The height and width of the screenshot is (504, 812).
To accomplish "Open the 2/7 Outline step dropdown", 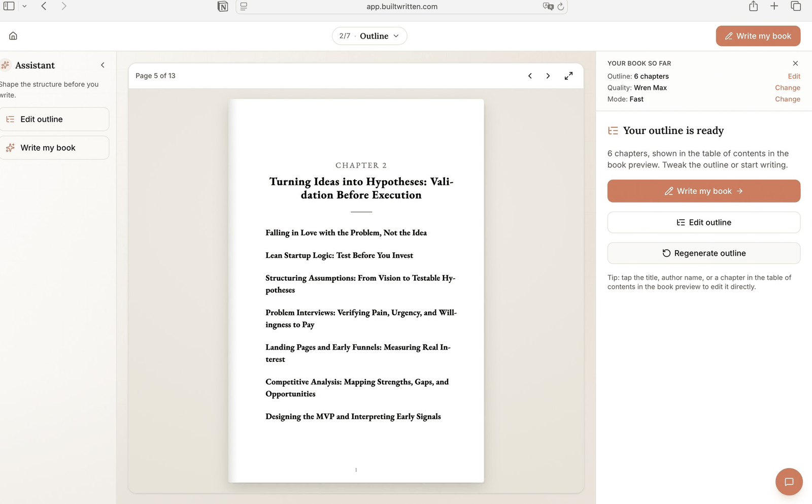I will tap(369, 36).
